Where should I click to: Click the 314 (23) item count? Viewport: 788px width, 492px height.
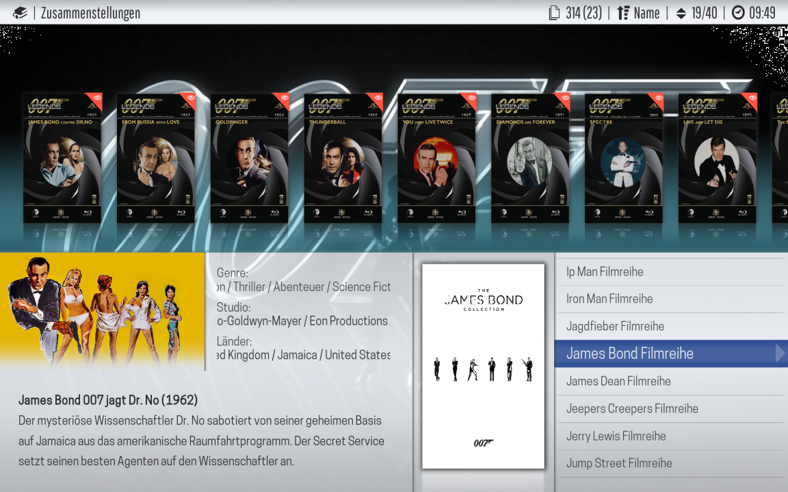pos(583,12)
